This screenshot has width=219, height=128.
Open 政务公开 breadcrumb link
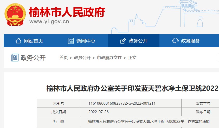click(82, 58)
